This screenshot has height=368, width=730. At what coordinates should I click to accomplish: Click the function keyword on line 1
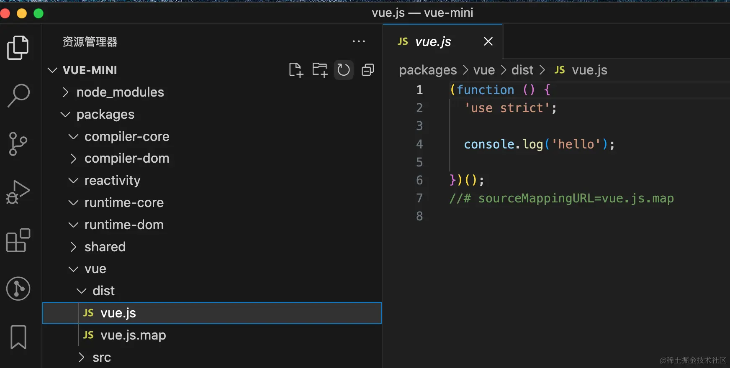click(x=485, y=90)
